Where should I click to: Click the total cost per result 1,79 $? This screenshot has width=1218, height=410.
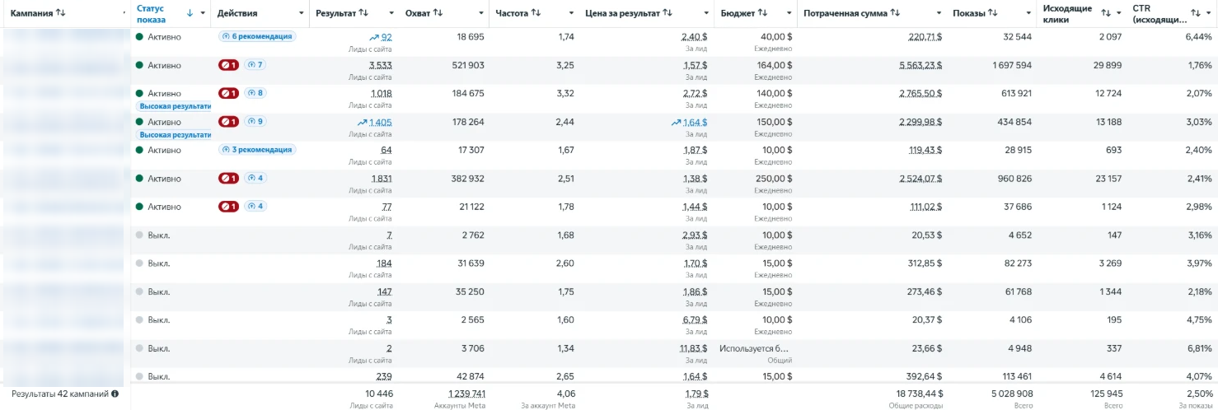pos(695,394)
